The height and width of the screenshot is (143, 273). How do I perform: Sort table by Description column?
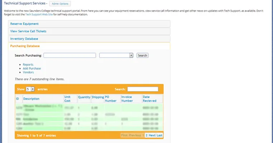point(32,99)
